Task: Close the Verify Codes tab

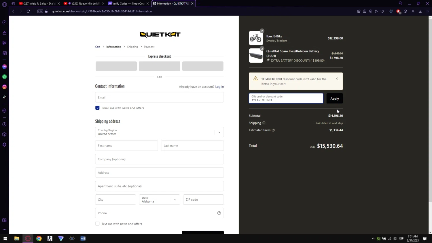Action: 148,3
